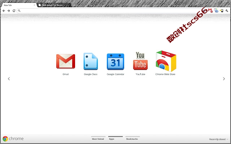This screenshot has width=231, height=144.
Task: Switch to the New Tab tab
Action: pyautogui.click(x=18, y=5)
